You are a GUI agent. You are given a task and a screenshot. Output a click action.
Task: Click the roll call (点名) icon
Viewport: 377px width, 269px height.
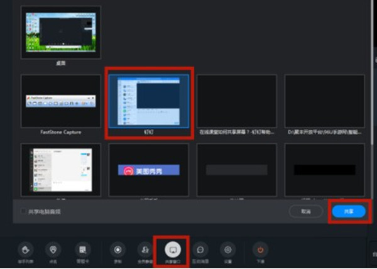coord(53,250)
